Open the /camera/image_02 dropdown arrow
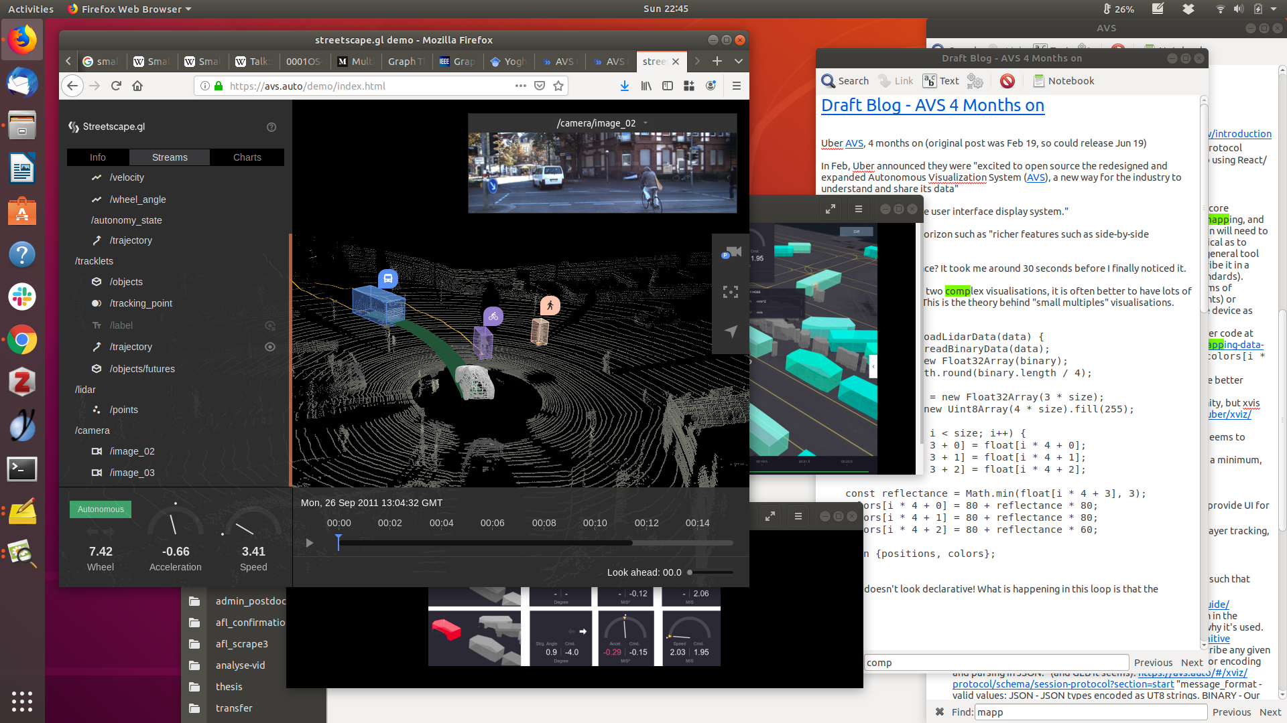The height and width of the screenshot is (723, 1287). [x=646, y=123]
